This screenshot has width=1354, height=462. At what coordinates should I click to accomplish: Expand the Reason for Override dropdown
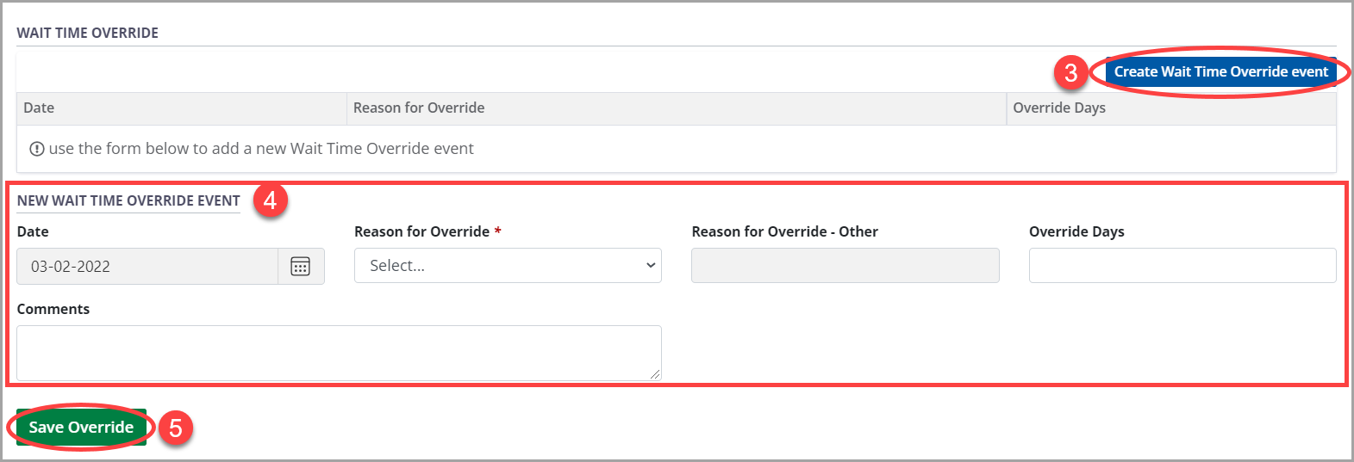pyautogui.click(x=508, y=266)
